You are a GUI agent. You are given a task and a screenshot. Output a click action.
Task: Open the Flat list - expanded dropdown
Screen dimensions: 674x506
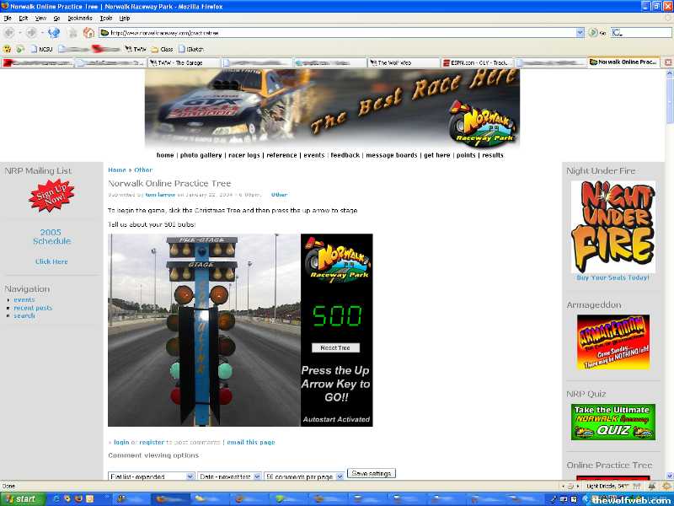point(152,476)
